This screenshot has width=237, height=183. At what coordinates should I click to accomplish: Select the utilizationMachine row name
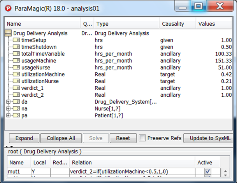coord(43,74)
